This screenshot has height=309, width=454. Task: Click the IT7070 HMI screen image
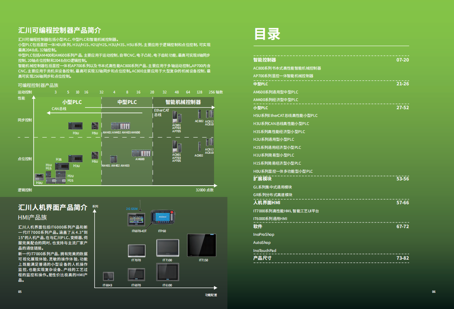[136, 250]
